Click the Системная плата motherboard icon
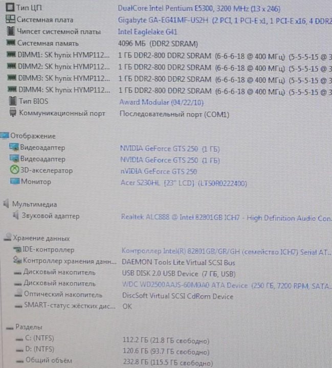This screenshot has height=368, width=332. [10, 19]
